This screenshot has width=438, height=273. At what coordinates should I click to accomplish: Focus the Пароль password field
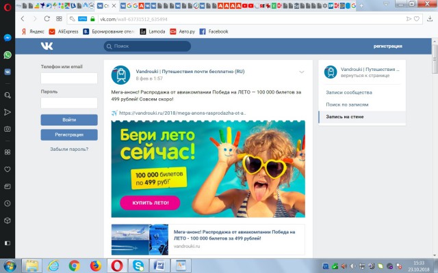69,103
